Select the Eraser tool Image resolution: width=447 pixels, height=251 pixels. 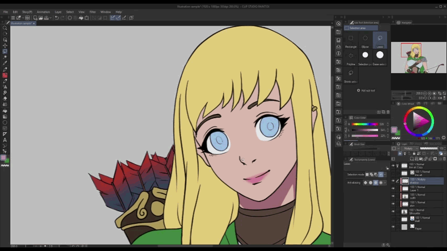coord(5,99)
